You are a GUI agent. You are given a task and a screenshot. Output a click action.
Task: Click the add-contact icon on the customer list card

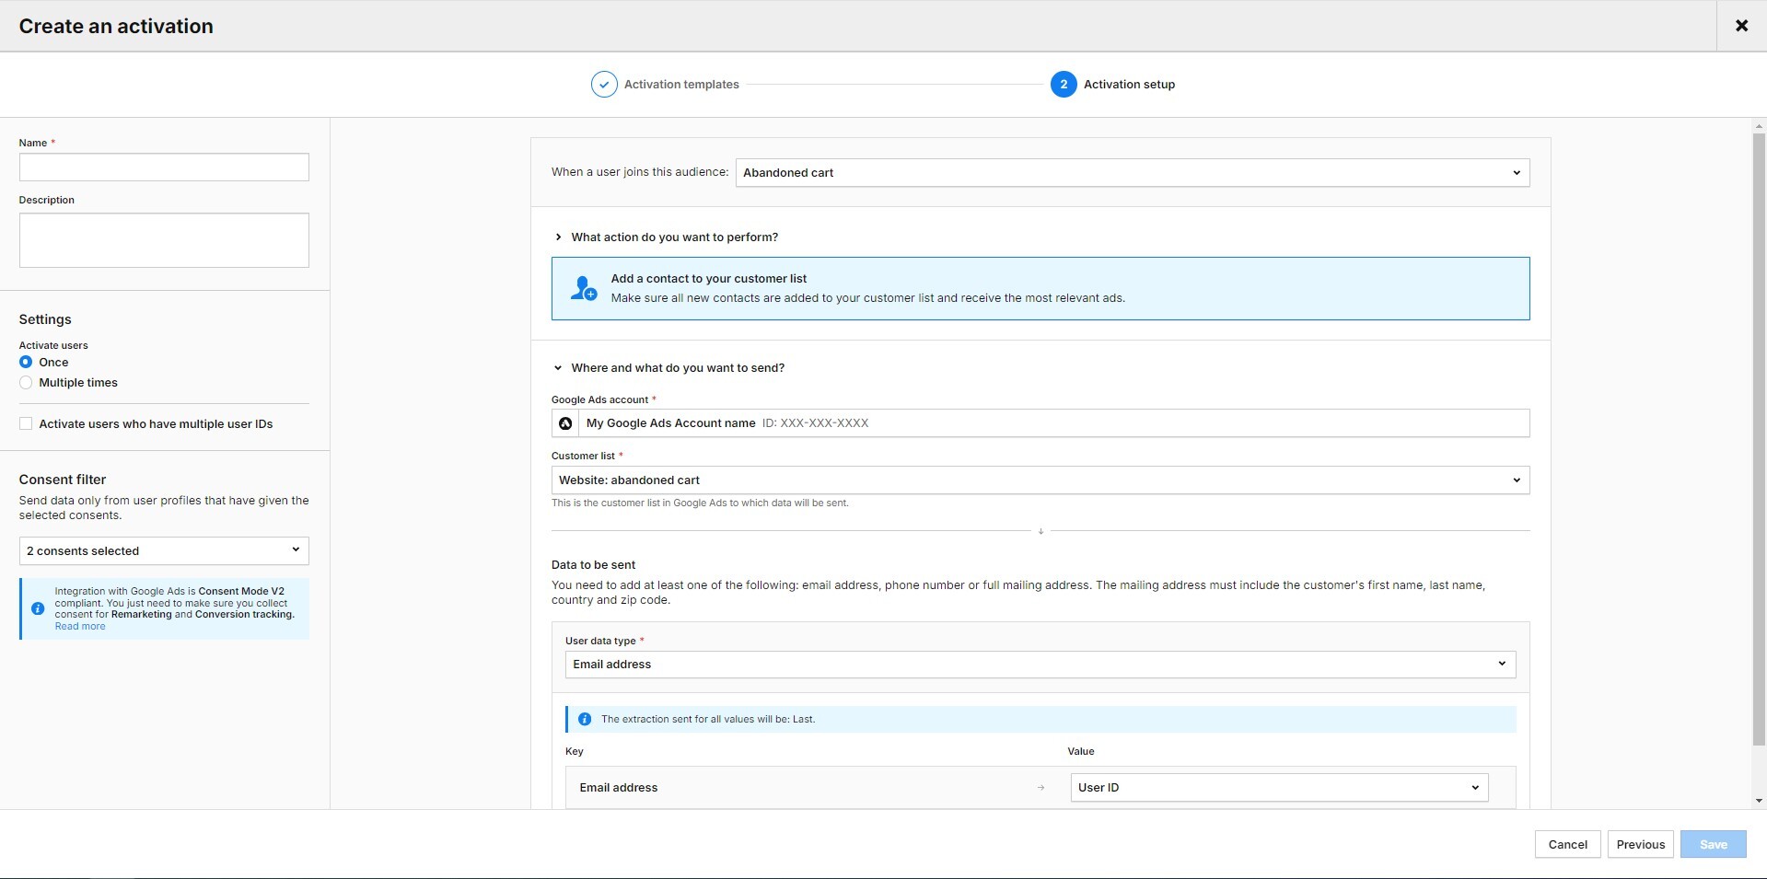[585, 288]
